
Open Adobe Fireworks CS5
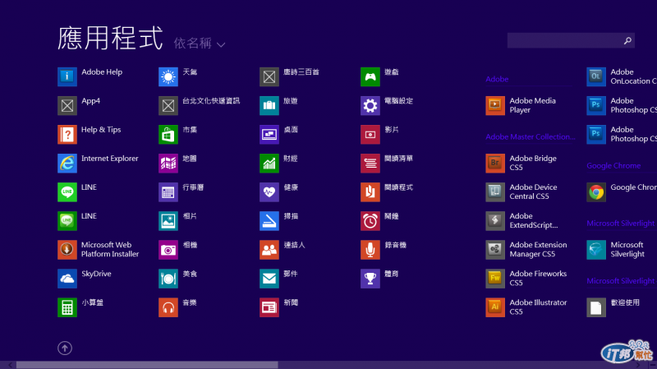click(526, 279)
